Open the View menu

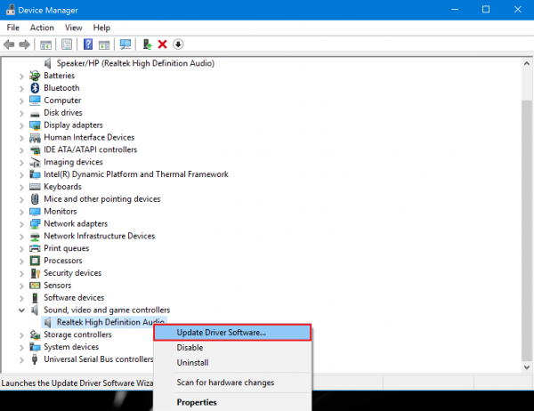(x=74, y=28)
